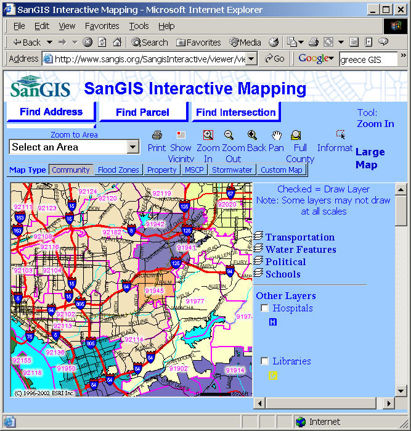Viewport: 411px width, 431px height.
Task: Click the Show Vicinity icon
Action: pos(181,135)
